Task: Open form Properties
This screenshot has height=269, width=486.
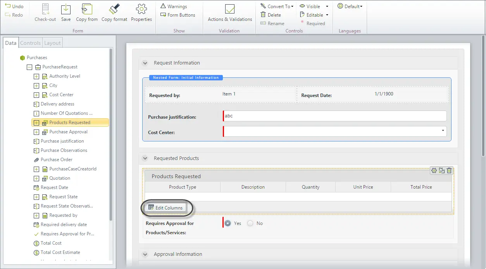Action: point(141,13)
